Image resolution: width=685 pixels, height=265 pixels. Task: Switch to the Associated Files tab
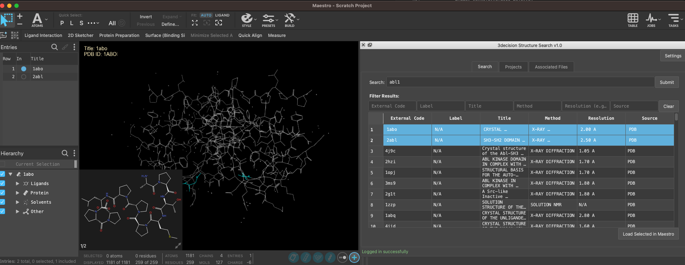coord(551,67)
